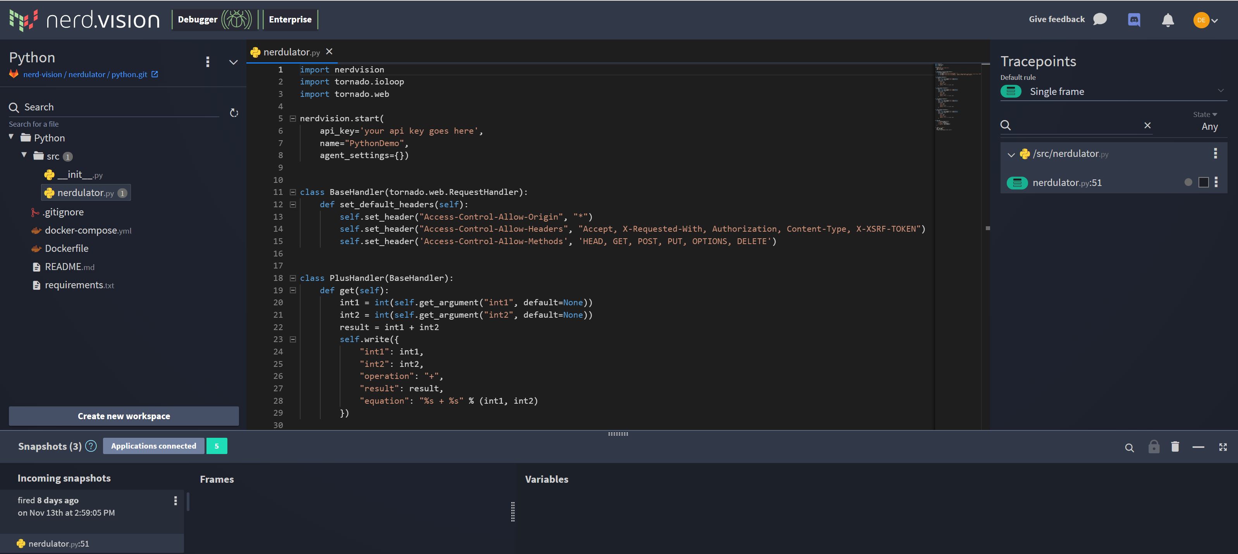Fold set_default_headers at line 12
The height and width of the screenshot is (554, 1238).
coord(293,204)
